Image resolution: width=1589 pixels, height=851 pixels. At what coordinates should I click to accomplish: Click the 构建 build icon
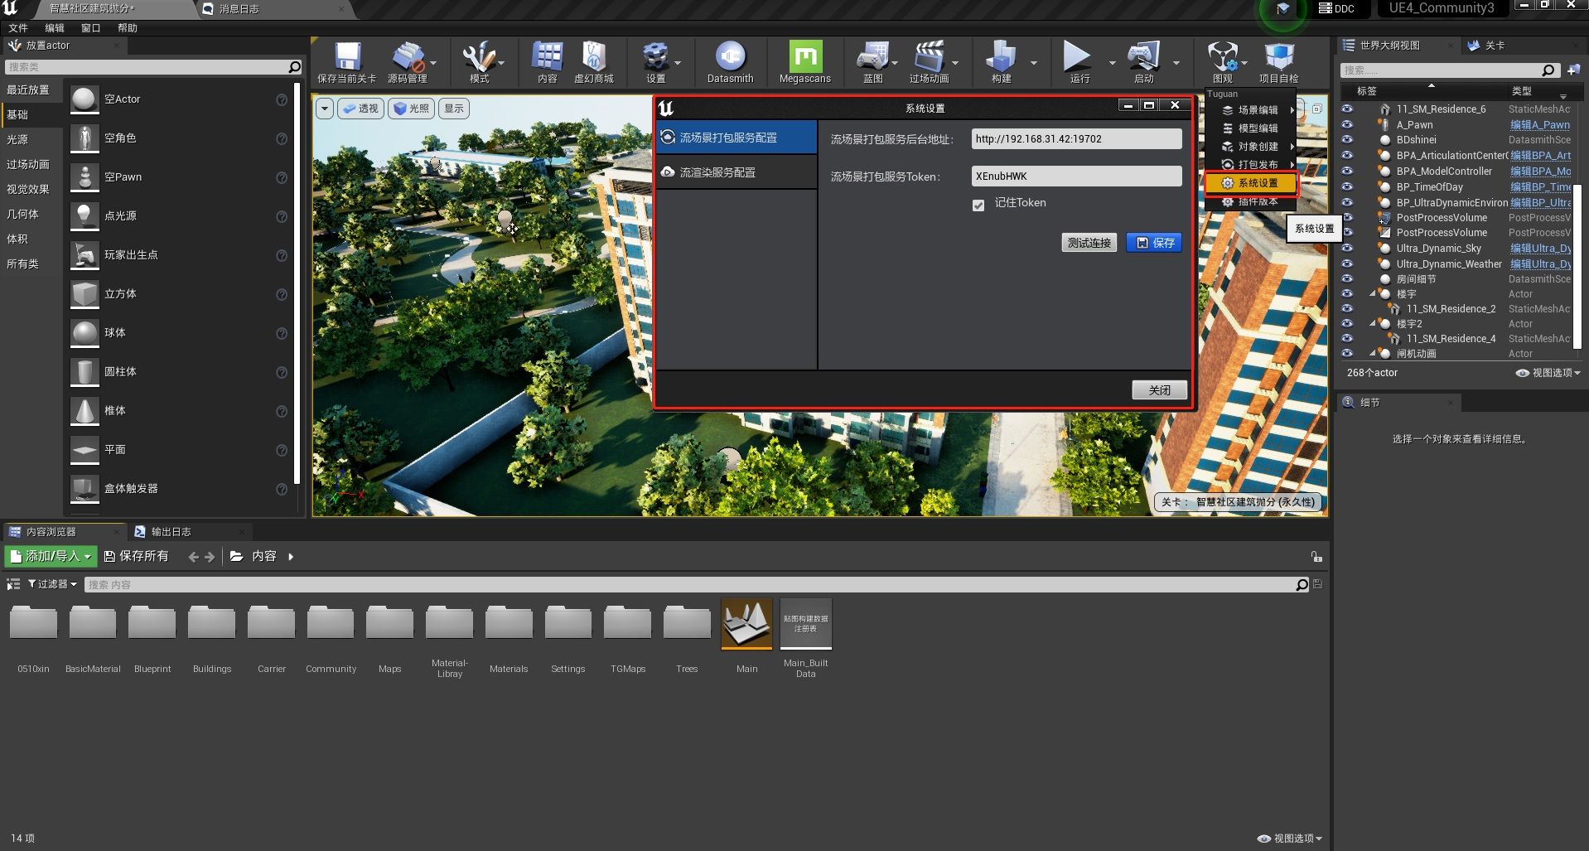1001,56
